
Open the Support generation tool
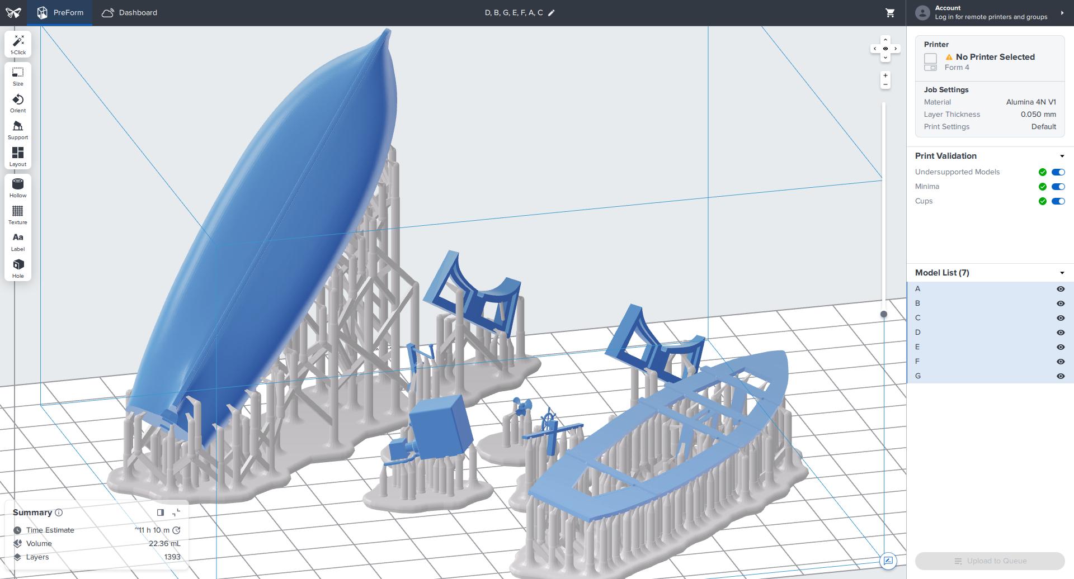tap(18, 130)
